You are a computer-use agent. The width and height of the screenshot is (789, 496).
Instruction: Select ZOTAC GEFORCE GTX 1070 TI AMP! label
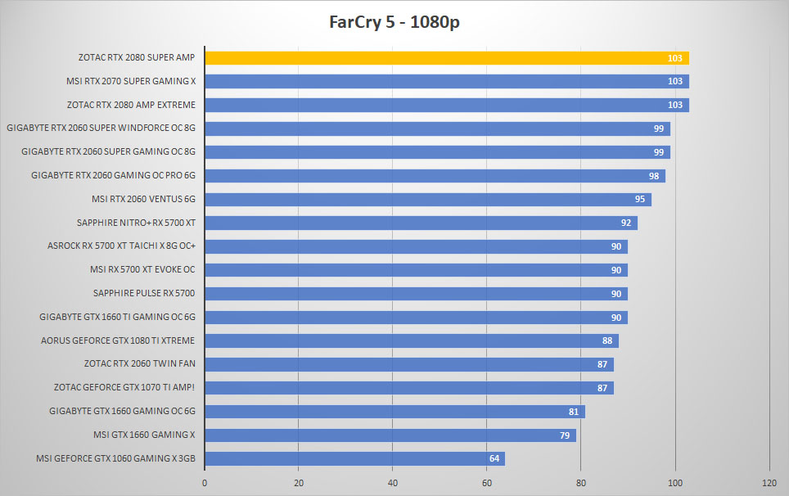coord(124,387)
